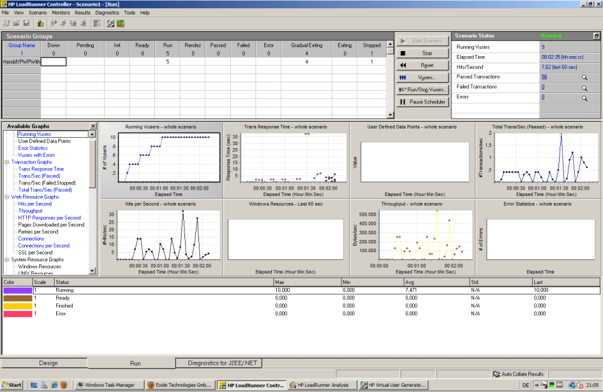
Task: Save the scenario using the Save icon
Action: (x=27, y=24)
